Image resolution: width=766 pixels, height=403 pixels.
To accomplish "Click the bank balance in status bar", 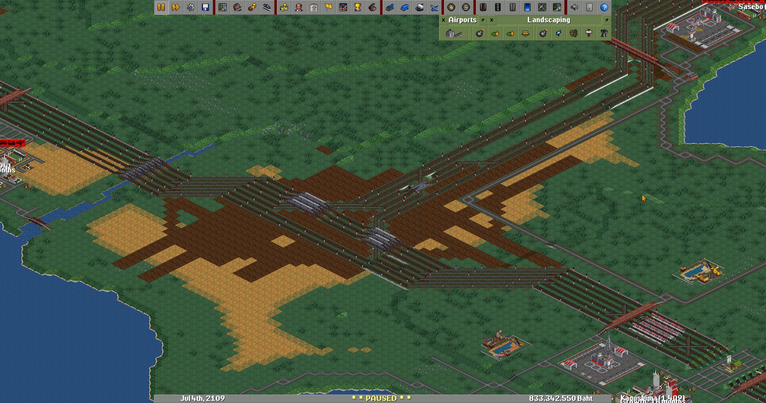I will 561,399.
